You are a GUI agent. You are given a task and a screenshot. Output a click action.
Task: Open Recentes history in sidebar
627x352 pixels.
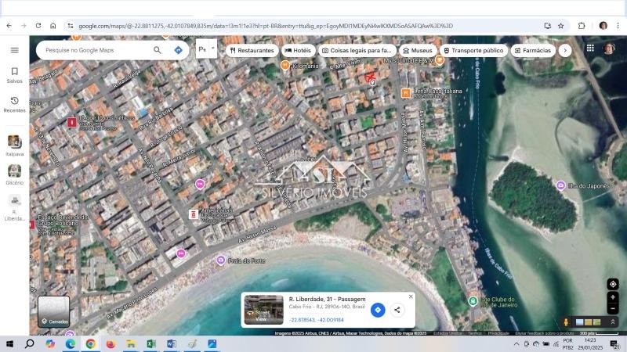click(x=14, y=105)
